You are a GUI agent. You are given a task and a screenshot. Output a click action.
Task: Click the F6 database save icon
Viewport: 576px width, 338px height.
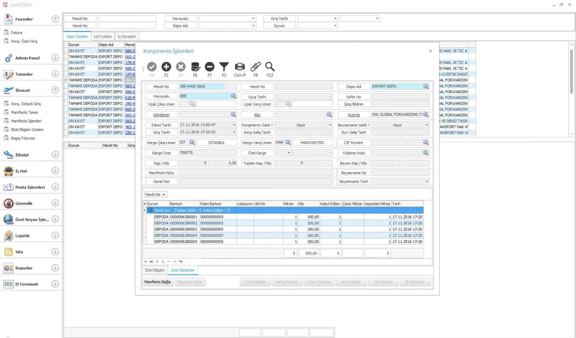pos(195,67)
